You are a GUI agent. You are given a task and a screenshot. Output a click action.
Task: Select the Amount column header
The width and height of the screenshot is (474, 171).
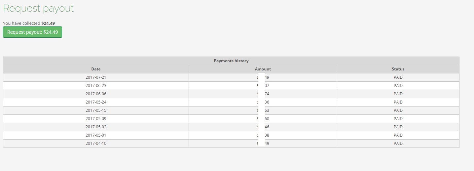(x=263, y=69)
